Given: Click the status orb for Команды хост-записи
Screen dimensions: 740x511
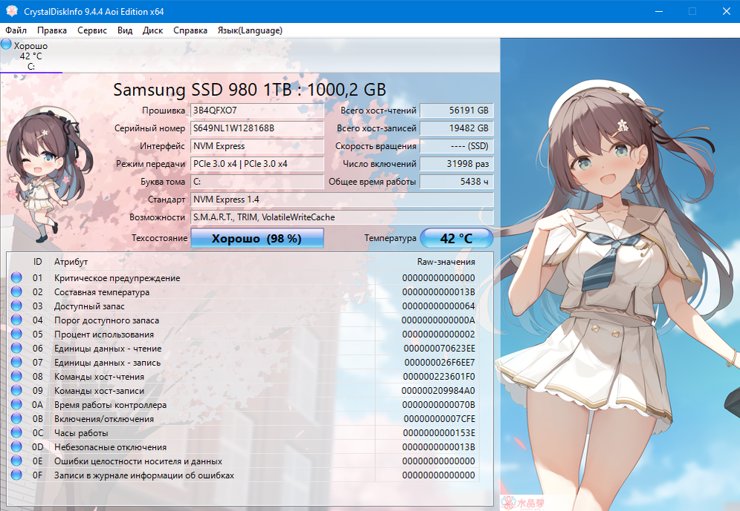Looking at the screenshot, I should pos(16,390).
